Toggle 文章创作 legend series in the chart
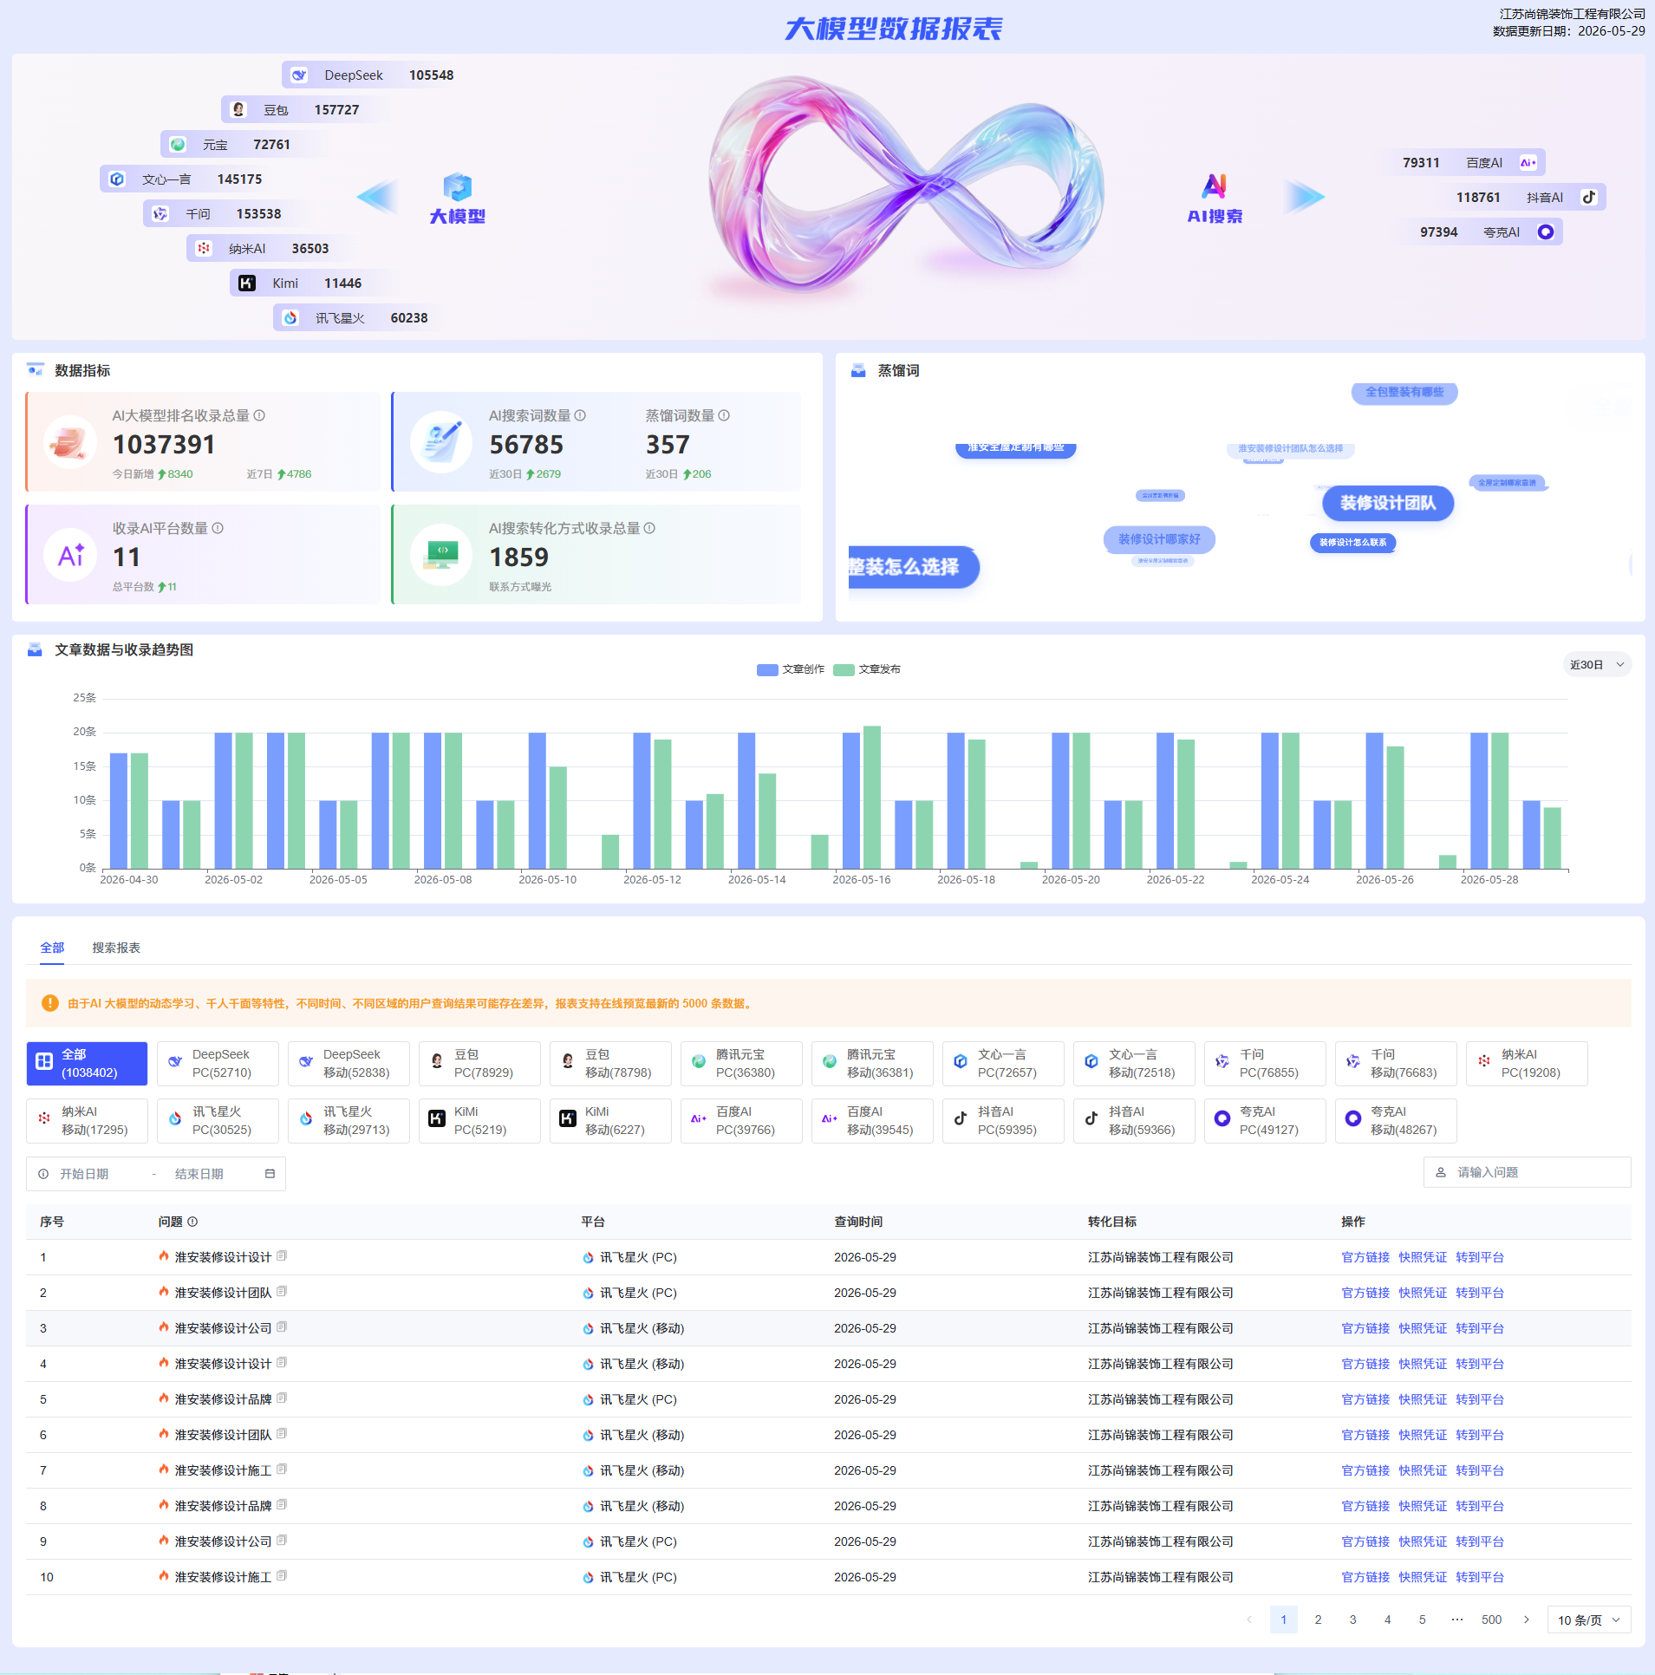1655x1675 pixels. coord(791,669)
